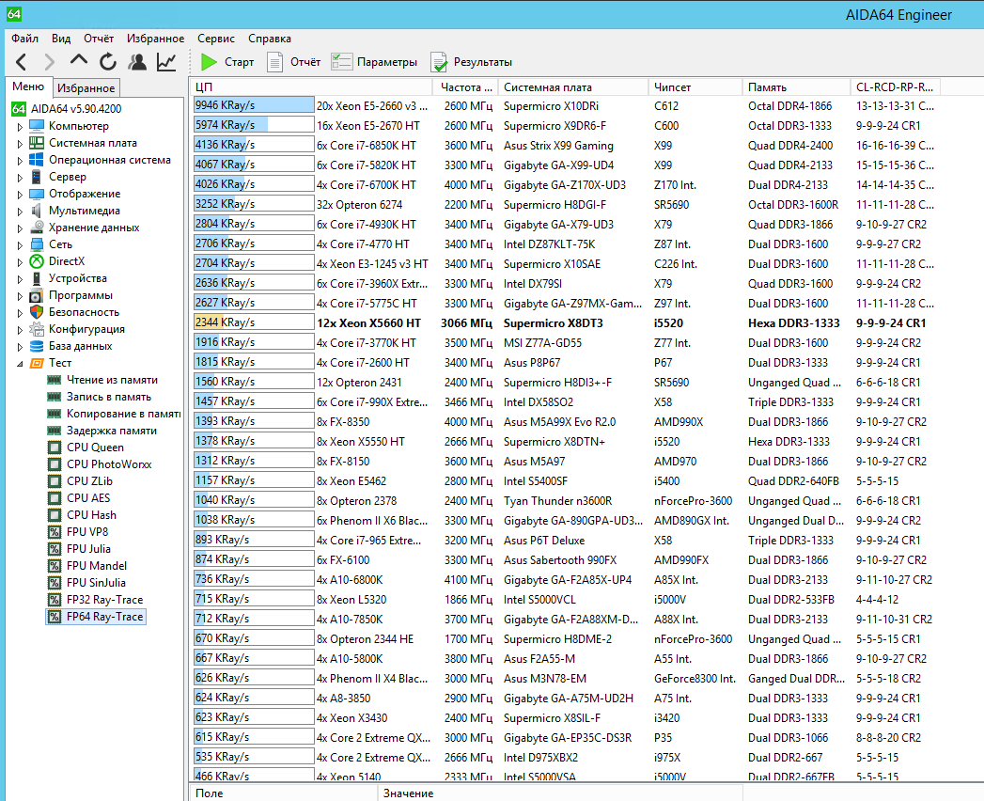The image size is (984, 801).
Task: Click the AIDA64 v5.90.4200 root icon
Action: coord(19,109)
